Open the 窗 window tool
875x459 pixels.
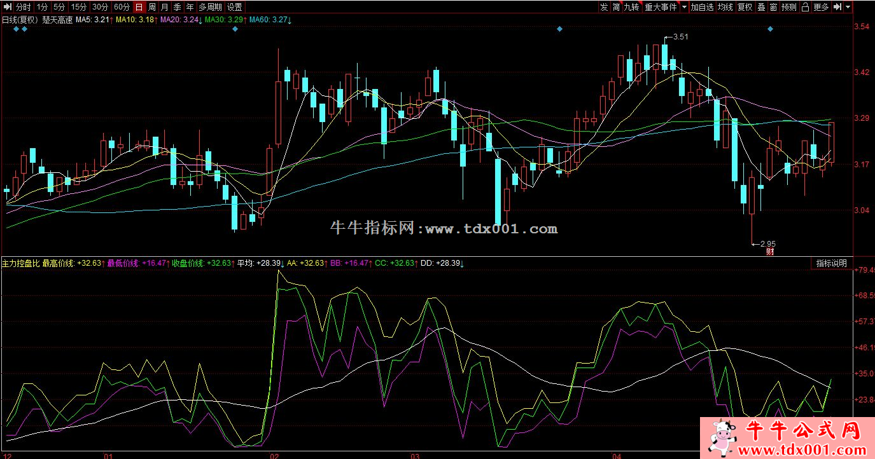coord(773,7)
